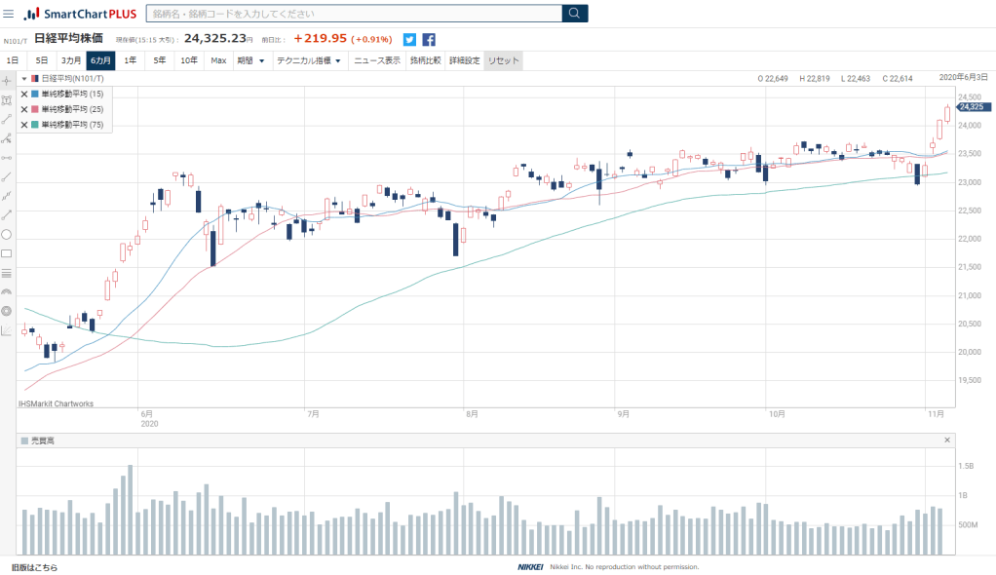Click the 旧版はこちら link
Image resolution: width=996 pixels, height=575 pixels.
pos(34,567)
